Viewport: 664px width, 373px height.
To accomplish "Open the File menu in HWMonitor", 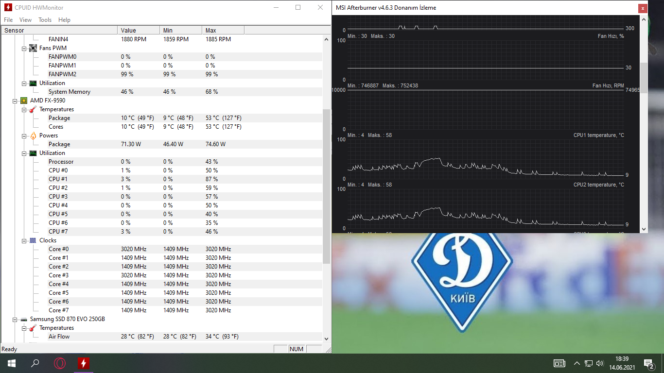I will coord(8,20).
